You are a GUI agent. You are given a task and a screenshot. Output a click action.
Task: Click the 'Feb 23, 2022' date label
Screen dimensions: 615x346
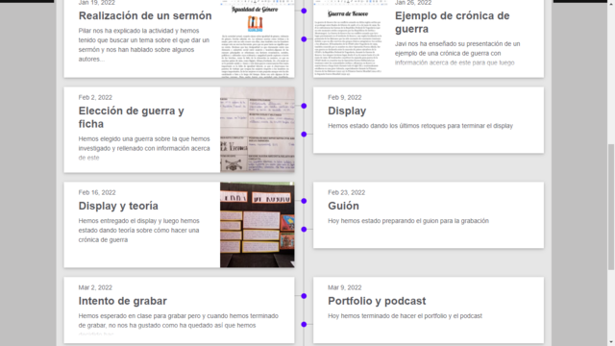(346, 192)
